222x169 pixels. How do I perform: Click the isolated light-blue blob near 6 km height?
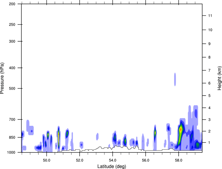pyautogui.click(x=175, y=79)
